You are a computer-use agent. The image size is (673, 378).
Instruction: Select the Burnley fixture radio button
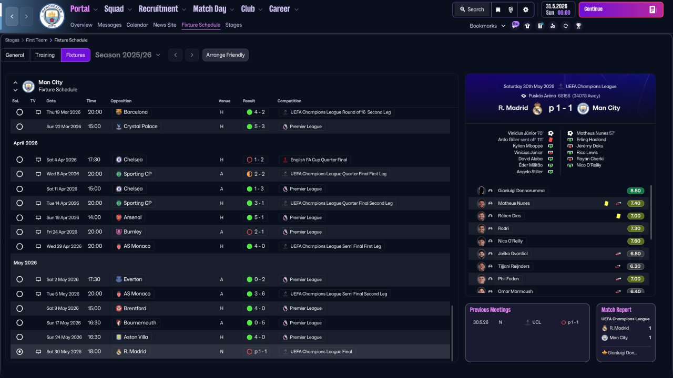19,232
